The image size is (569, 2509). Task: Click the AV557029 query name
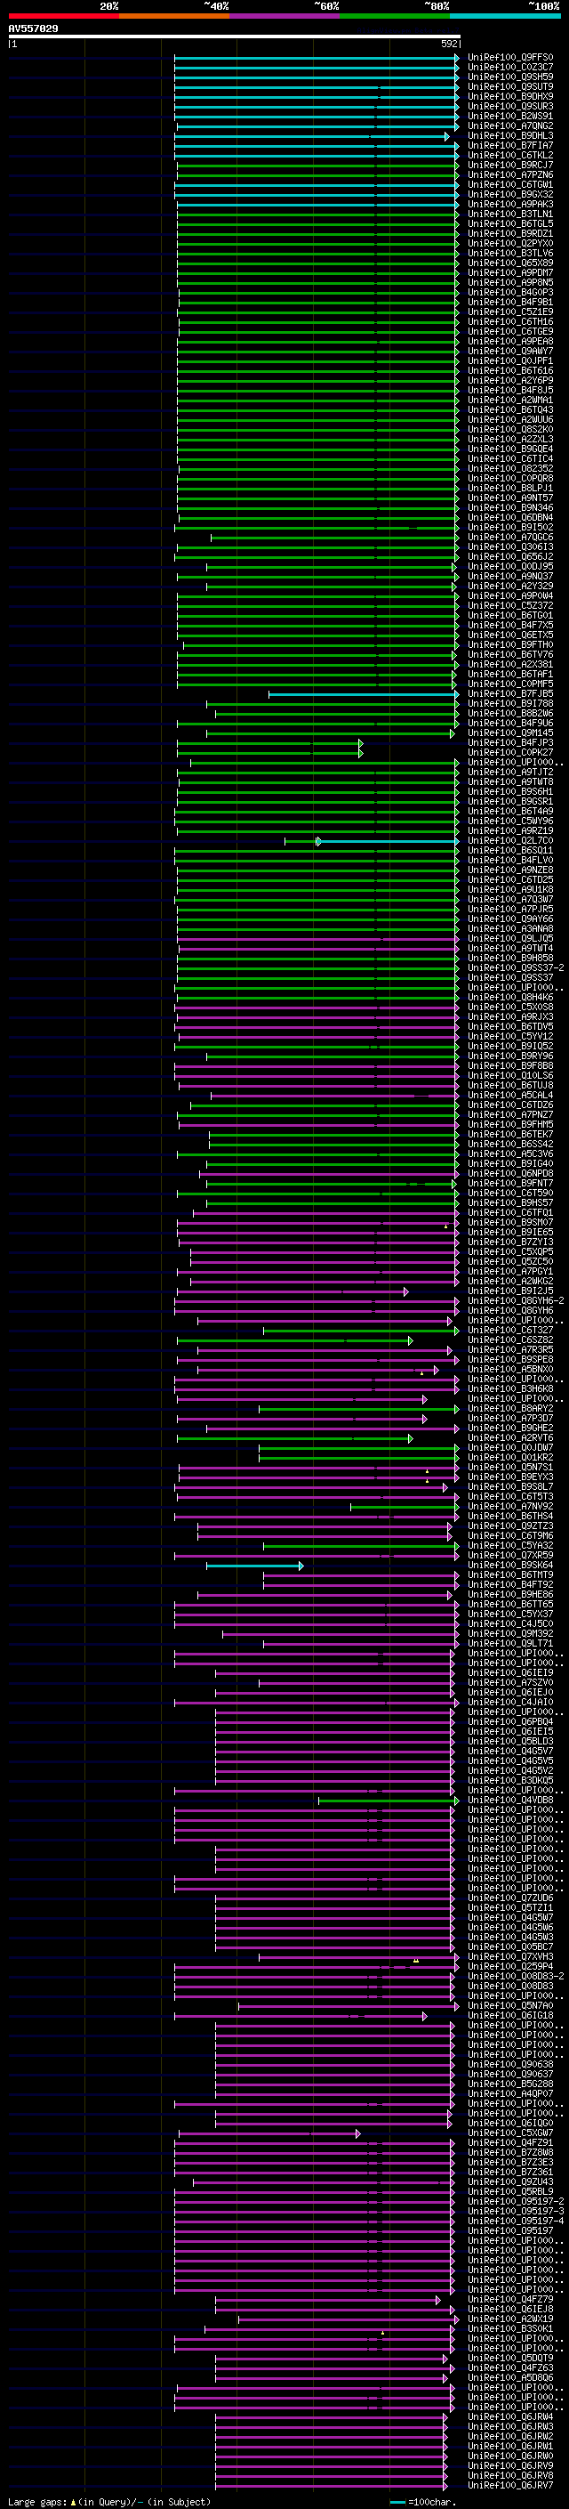33,29
